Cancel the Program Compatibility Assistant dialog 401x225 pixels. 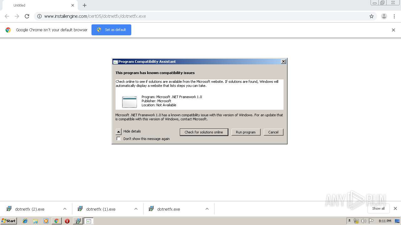click(273, 132)
